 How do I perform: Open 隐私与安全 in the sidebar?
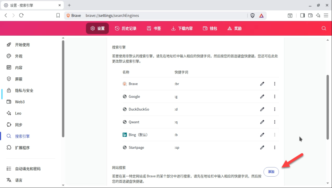[24, 91]
